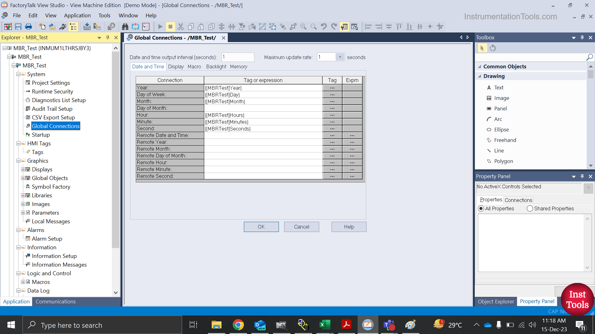Open the Explorer panel options dropdown arrow
The image size is (595, 334).
[x=99, y=38]
